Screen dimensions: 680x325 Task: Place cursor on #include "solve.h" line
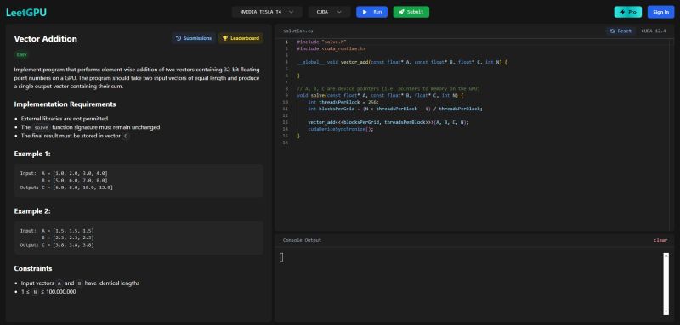(x=322, y=42)
